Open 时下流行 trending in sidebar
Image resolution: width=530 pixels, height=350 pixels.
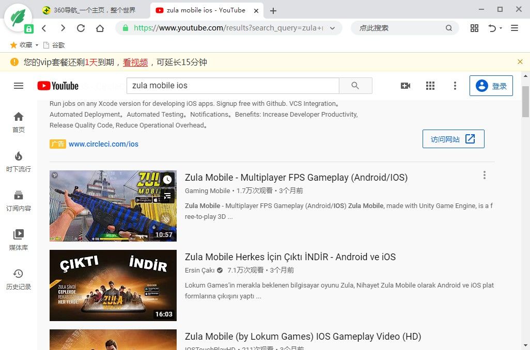(x=19, y=162)
